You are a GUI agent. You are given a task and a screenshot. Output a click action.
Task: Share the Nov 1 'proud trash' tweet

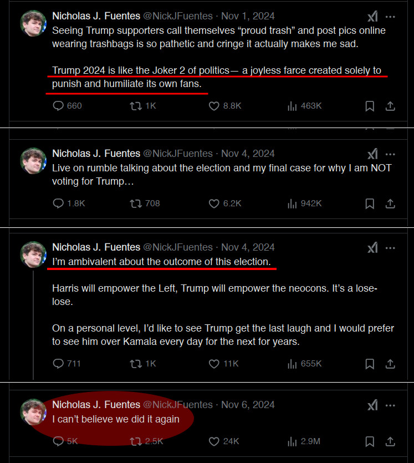tap(390, 106)
